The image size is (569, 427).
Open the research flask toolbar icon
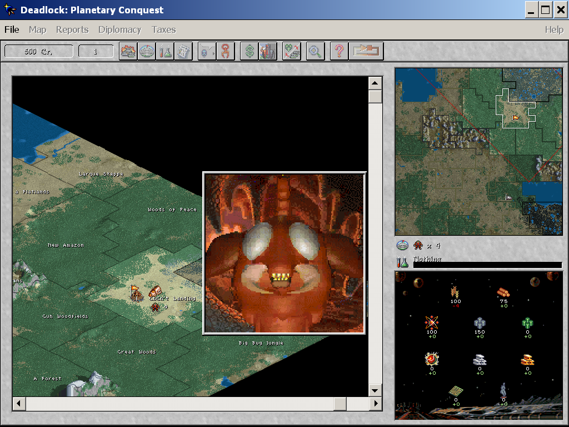pyautogui.click(x=164, y=51)
